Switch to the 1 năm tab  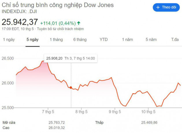(127, 40)
